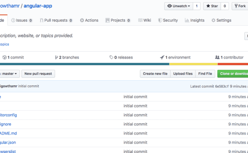Open the angular.json file

click(x=8, y=143)
